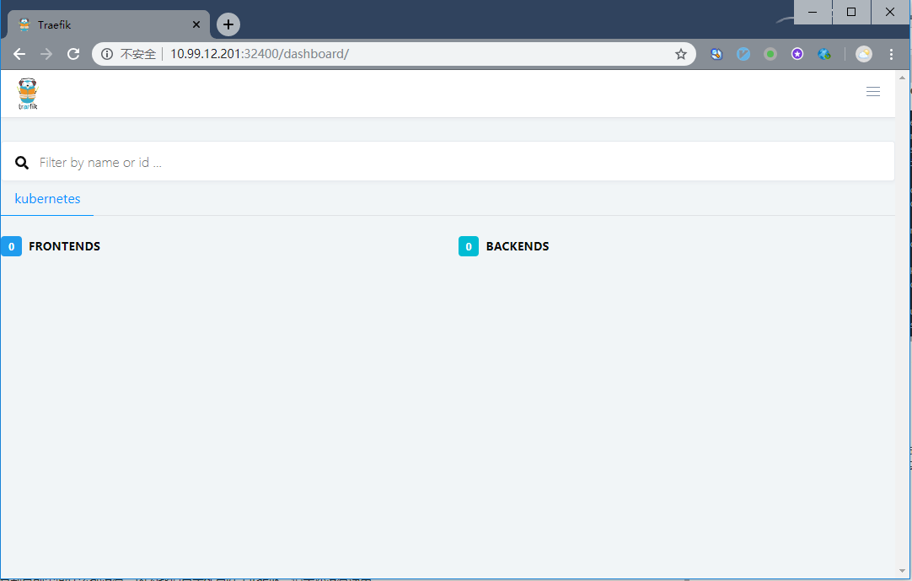Image resolution: width=912 pixels, height=581 pixels.
Task: Select the Traefik browser tab
Action: pyautogui.click(x=108, y=24)
